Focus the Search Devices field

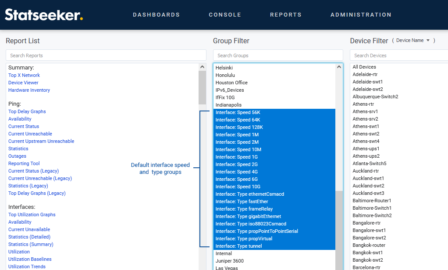399,55
